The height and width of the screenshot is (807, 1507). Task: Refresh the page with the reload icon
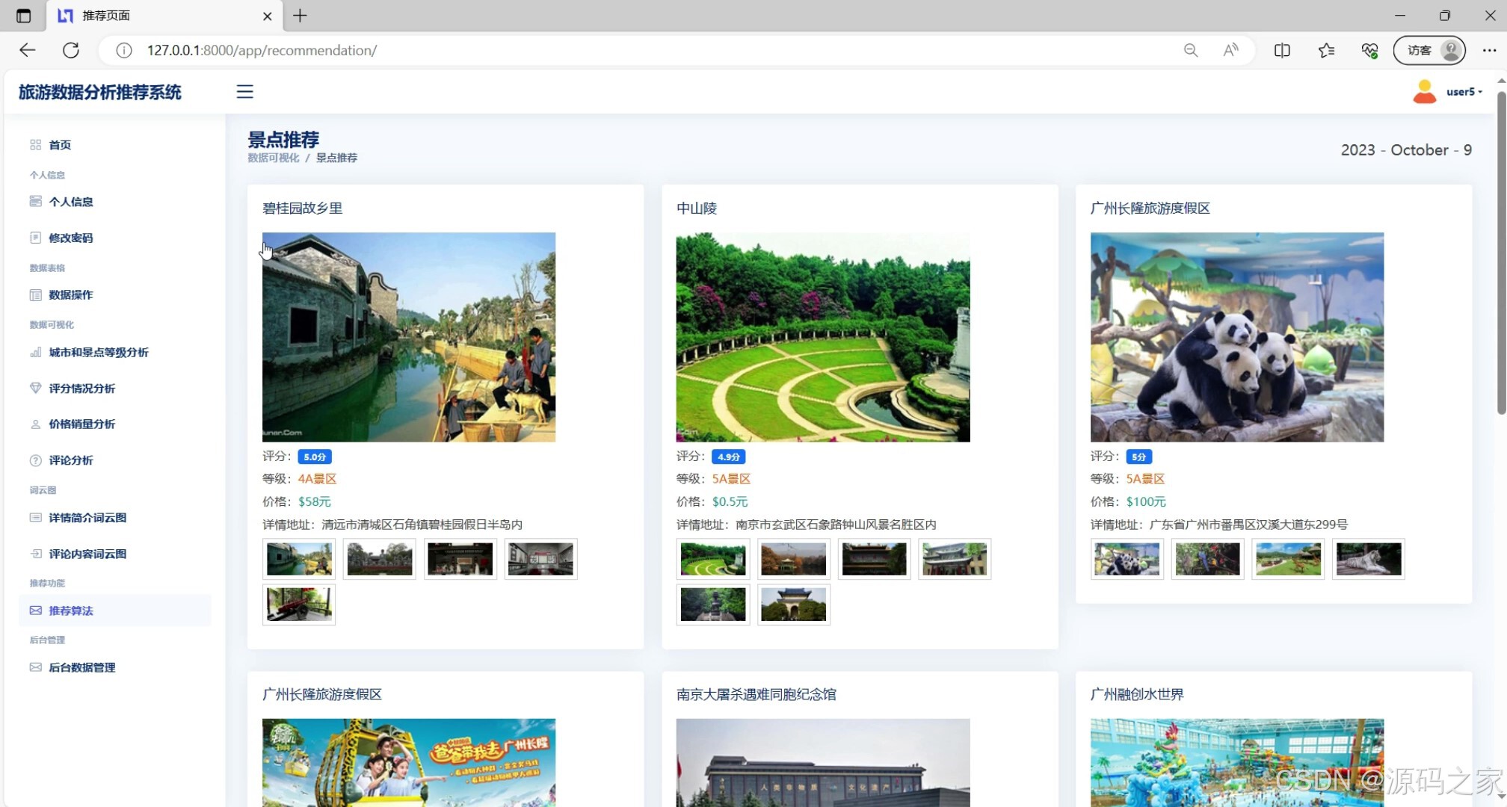pos(71,50)
